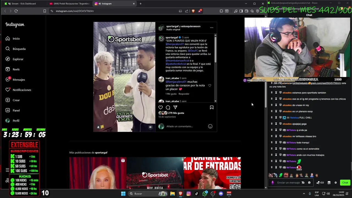
Task: Open blonde woman reel thumbnail
Action: [x=98, y=173]
